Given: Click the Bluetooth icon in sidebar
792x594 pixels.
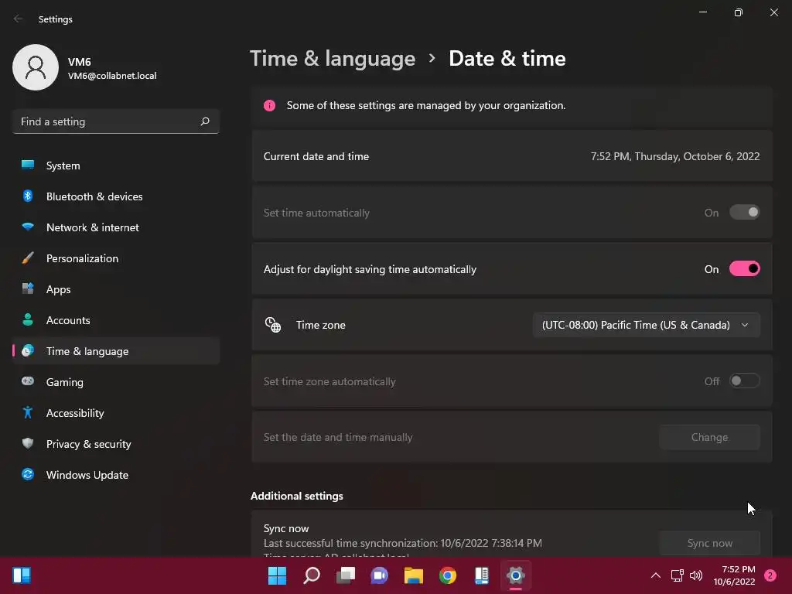Looking at the screenshot, I should 28,196.
